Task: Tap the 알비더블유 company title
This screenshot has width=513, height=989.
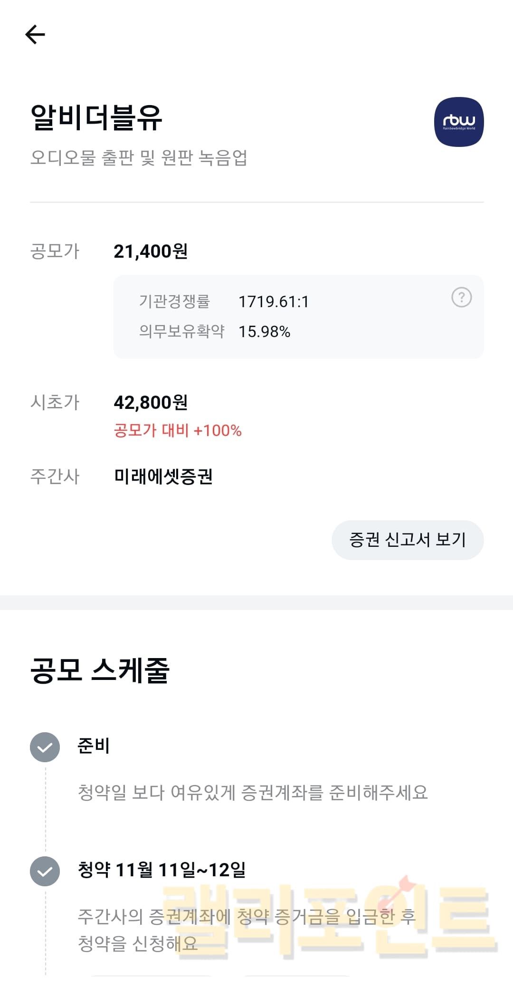Action: pyautogui.click(x=96, y=117)
